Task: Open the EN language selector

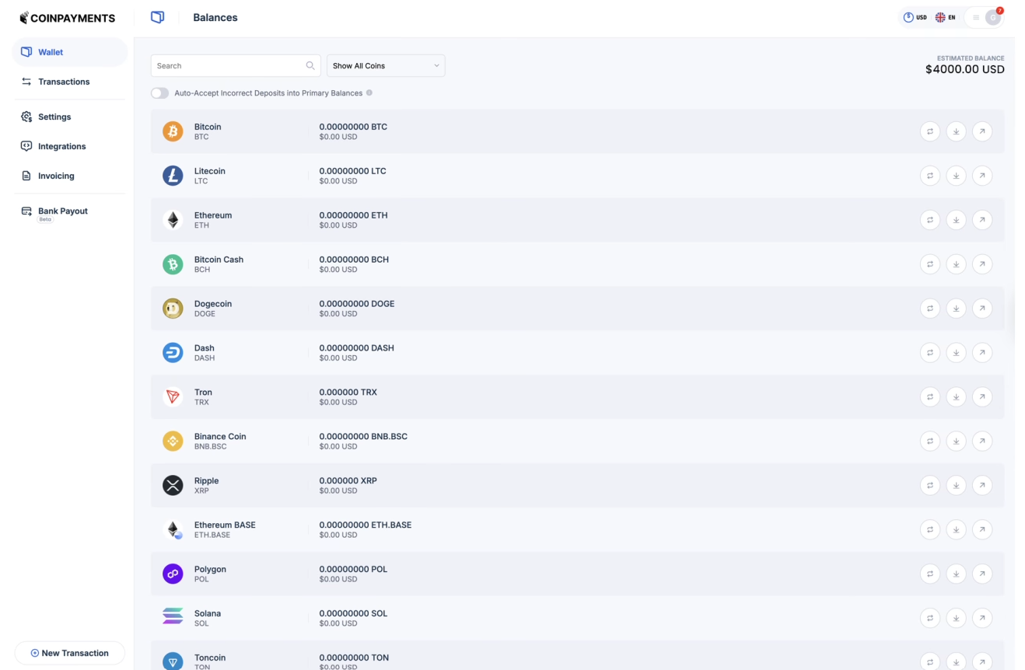Action: point(946,17)
